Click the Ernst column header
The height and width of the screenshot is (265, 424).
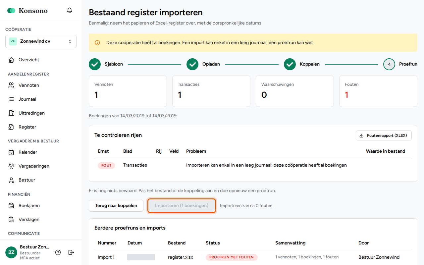[x=103, y=151]
